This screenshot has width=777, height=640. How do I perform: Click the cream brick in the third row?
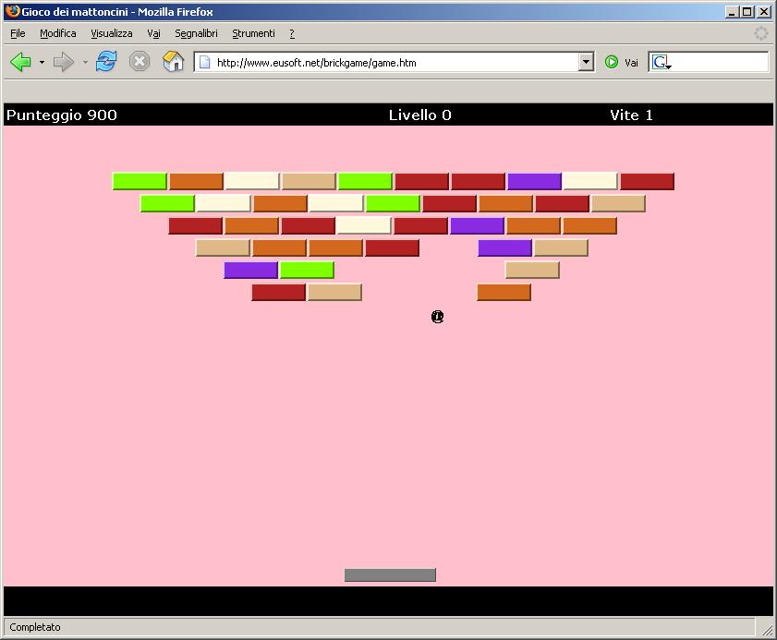tap(364, 225)
